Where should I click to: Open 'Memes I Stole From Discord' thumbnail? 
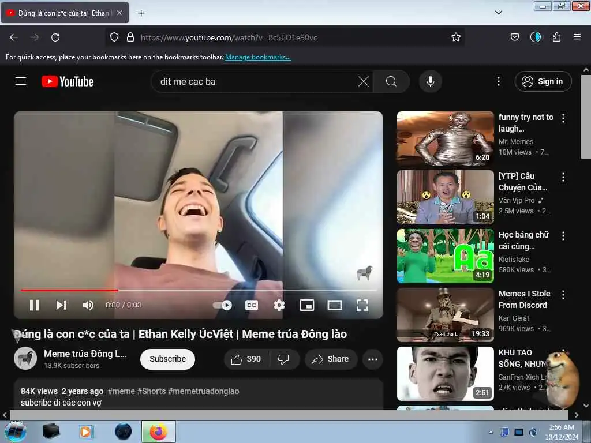coord(445,314)
